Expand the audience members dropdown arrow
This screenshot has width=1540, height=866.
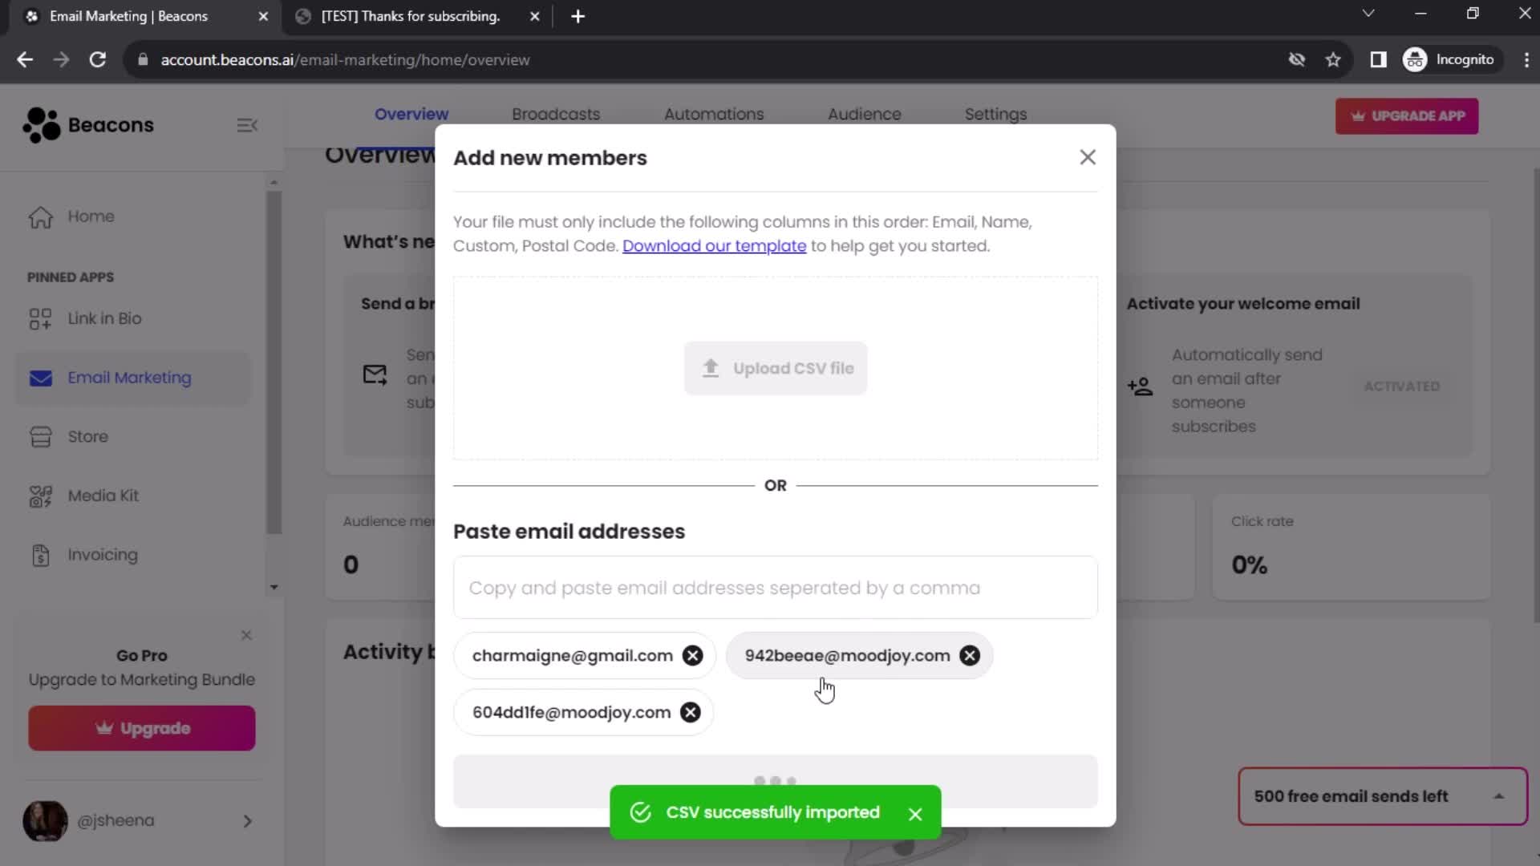(274, 587)
